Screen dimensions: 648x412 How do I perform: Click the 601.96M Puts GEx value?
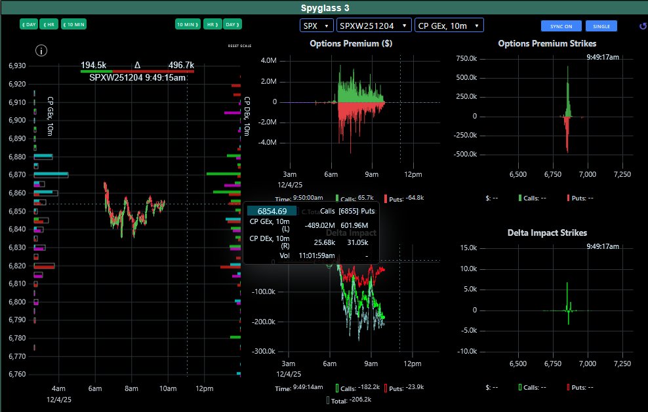(x=354, y=225)
